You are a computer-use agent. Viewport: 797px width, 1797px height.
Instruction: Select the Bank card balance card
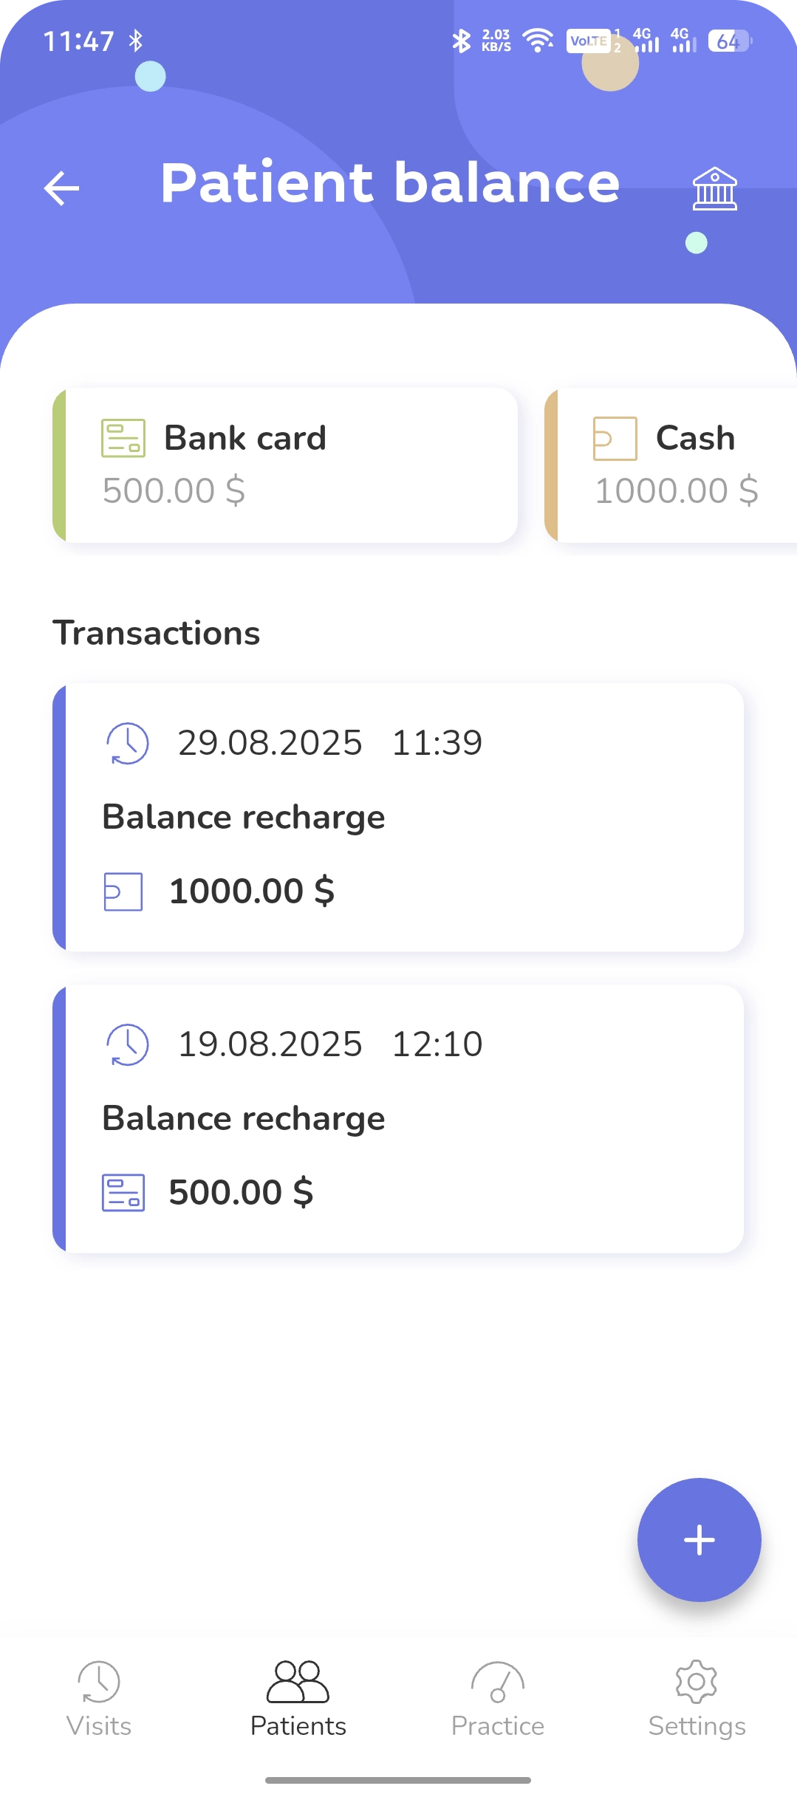(285, 465)
